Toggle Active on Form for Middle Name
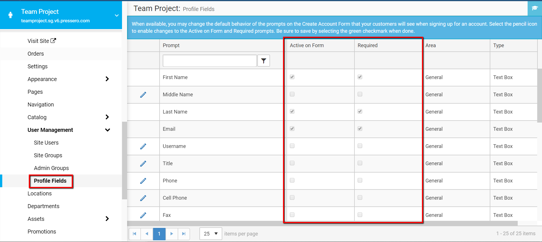542x242 pixels. (292, 94)
